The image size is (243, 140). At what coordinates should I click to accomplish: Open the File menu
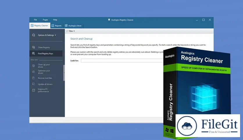click(35, 20)
